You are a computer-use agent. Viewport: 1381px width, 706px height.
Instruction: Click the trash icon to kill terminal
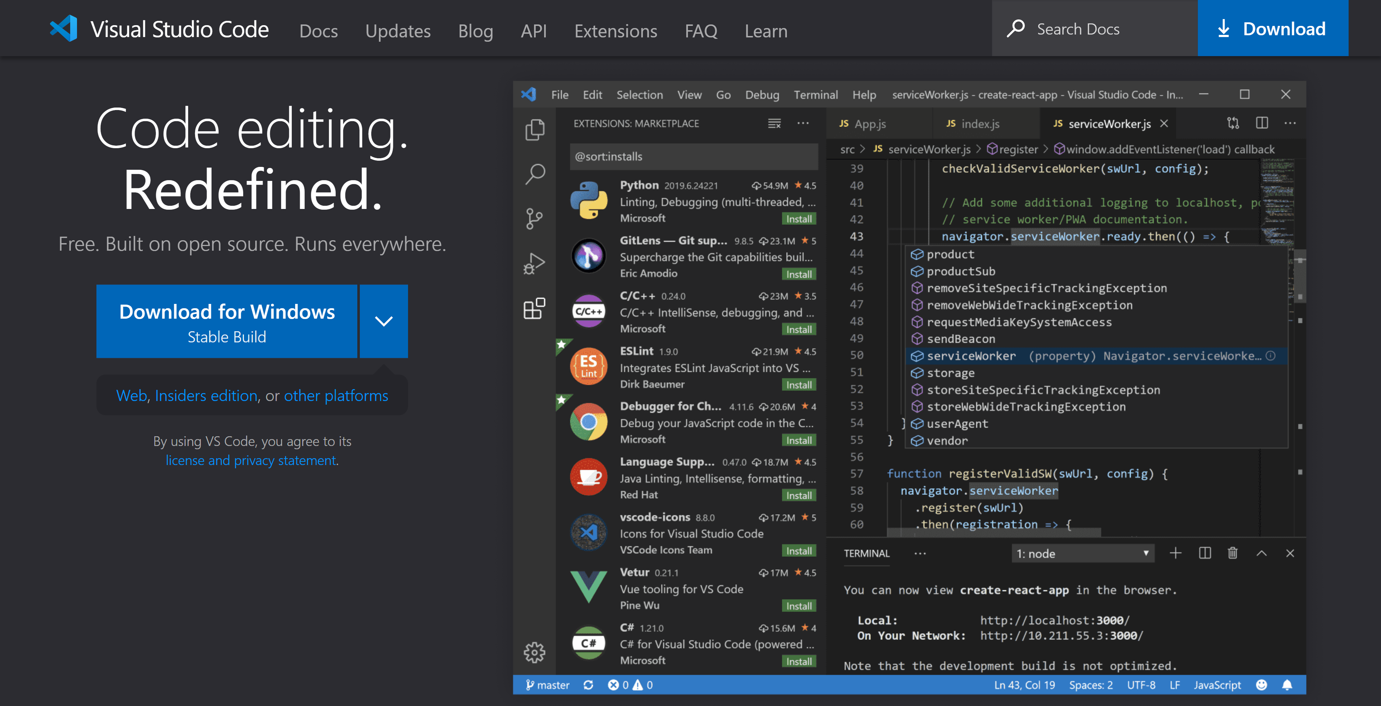point(1232,553)
